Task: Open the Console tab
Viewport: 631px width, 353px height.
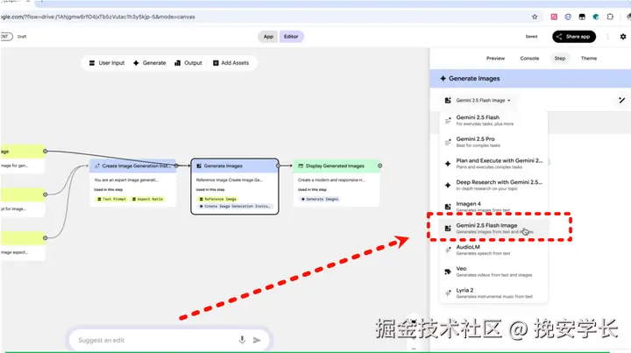Action: click(x=529, y=59)
